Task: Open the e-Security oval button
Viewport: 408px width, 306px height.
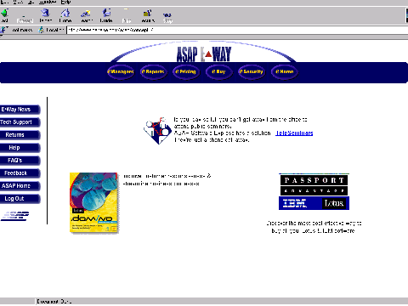Action: pyautogui.click(x=252, y=71)
